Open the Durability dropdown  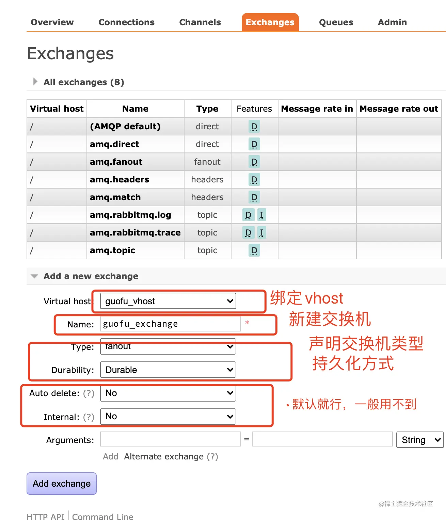168,370
